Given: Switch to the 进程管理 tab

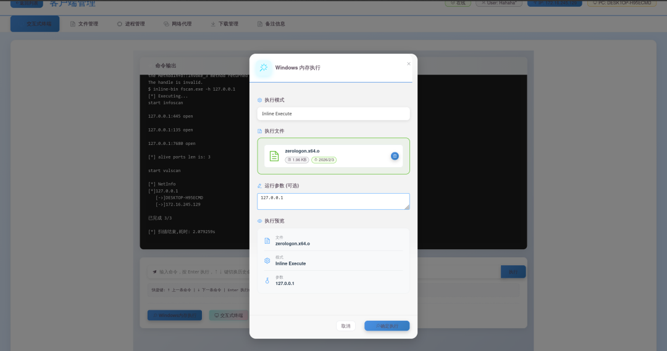Looking at the screenshot, I should [x=130, y=24].
